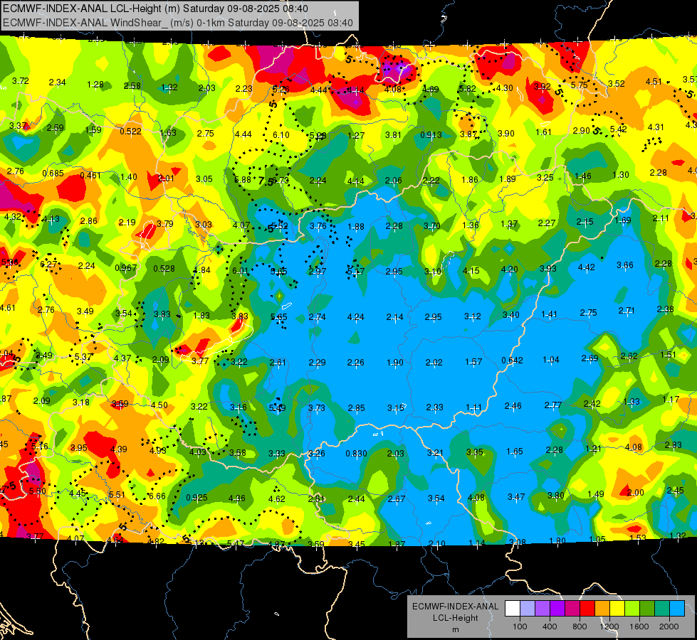Click the wind shear value '5.82'
This screenshot has width=697, height=640.
pos(468,89)
